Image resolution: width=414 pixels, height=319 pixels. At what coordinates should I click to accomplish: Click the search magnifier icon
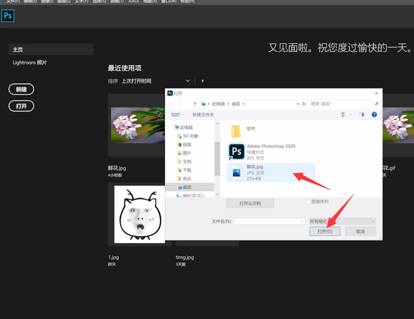(377, 104)
